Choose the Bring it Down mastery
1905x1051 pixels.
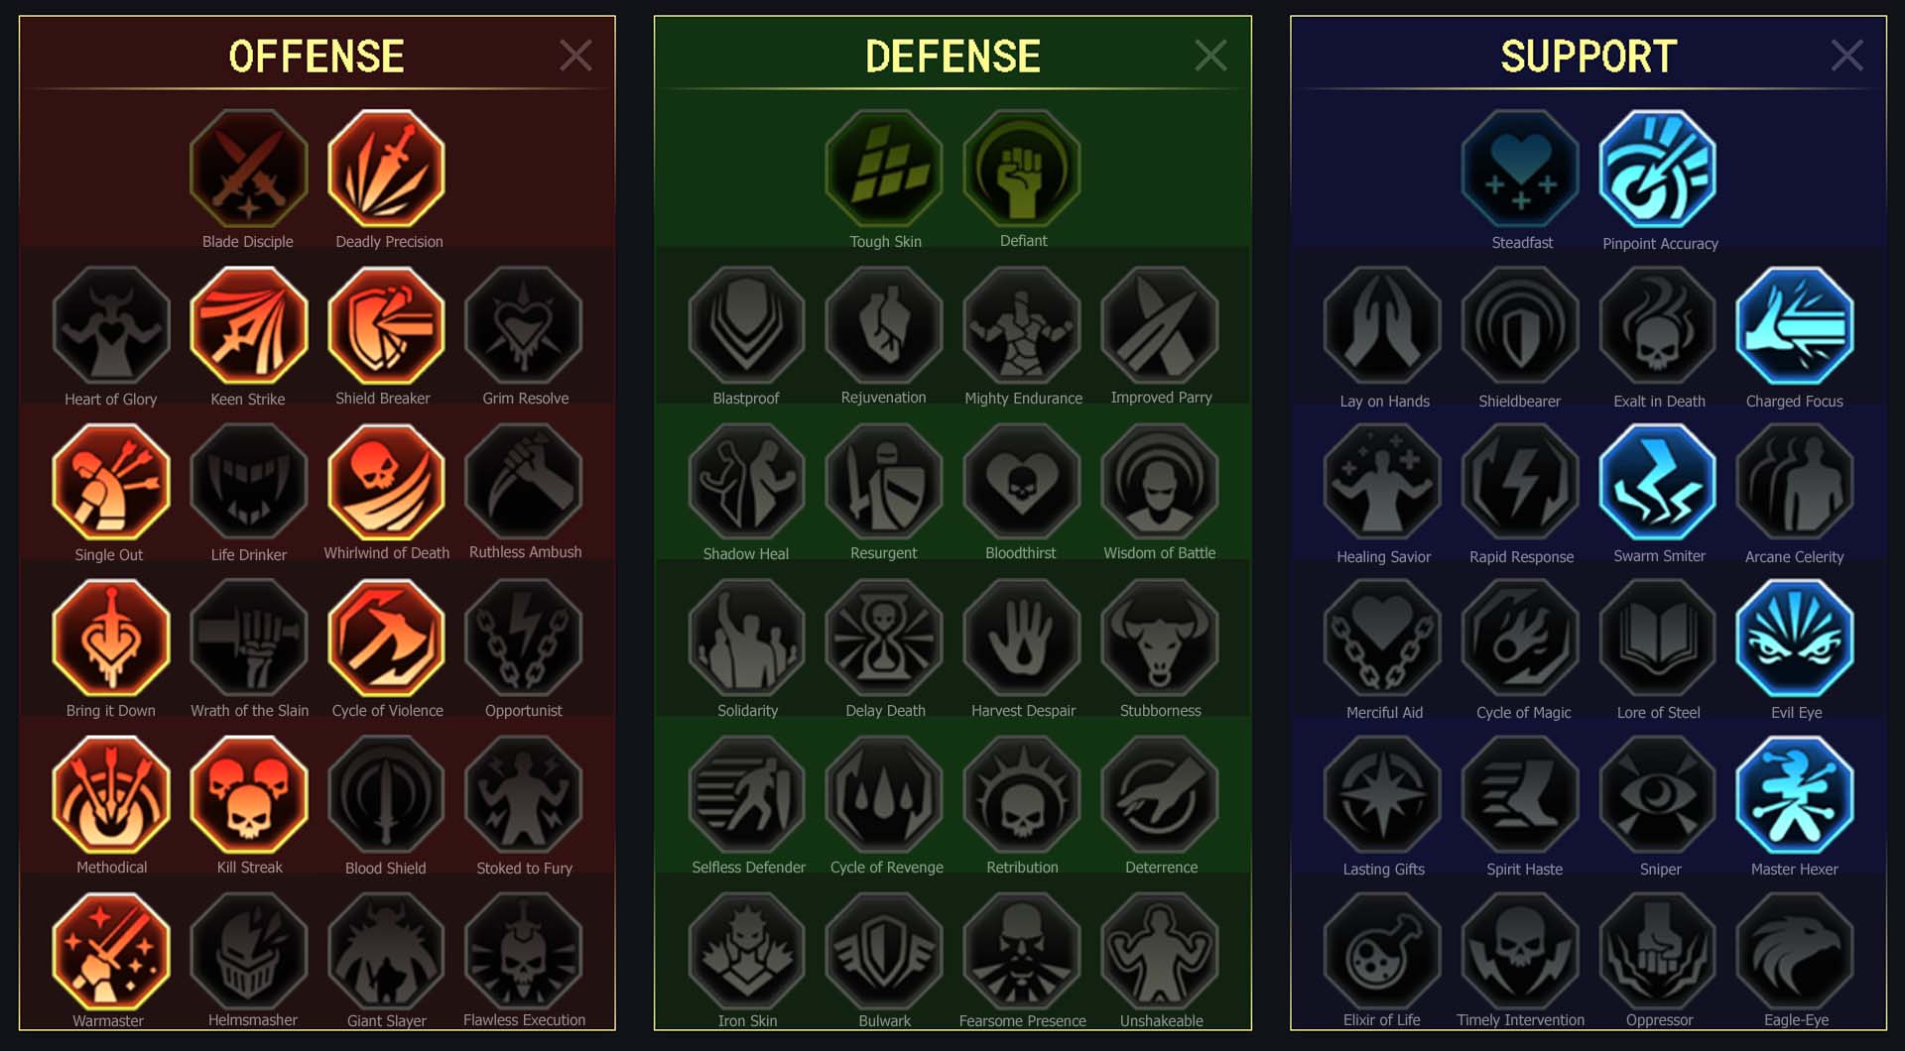coord(111,639)
